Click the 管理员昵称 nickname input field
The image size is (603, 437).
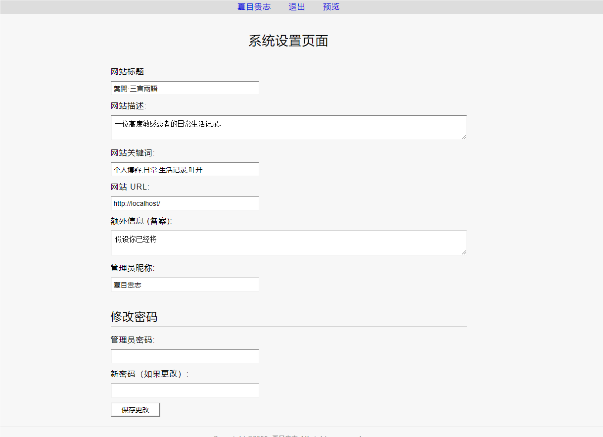click(185, 285)
